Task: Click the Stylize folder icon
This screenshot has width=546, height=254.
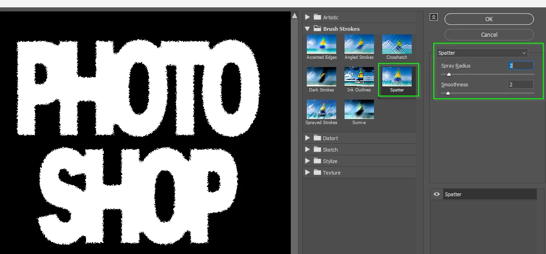Action: point(317,161)
